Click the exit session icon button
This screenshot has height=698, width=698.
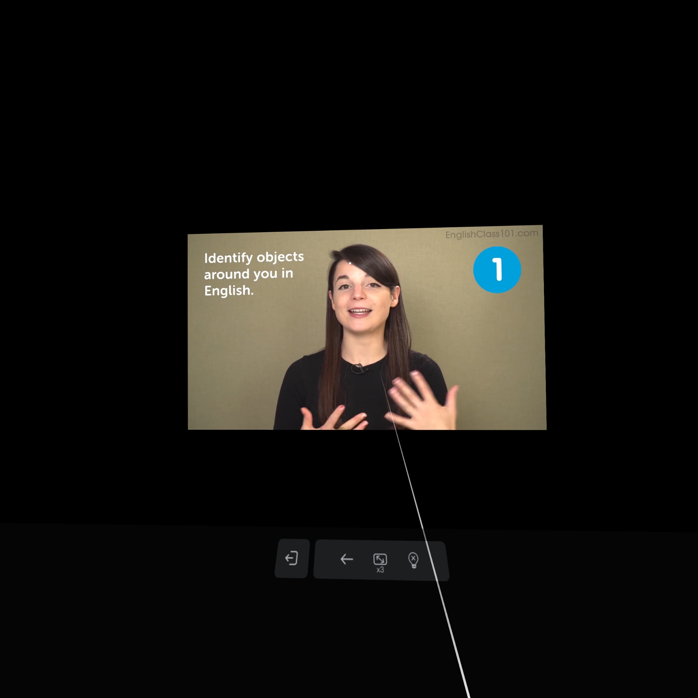pos(291,559)
